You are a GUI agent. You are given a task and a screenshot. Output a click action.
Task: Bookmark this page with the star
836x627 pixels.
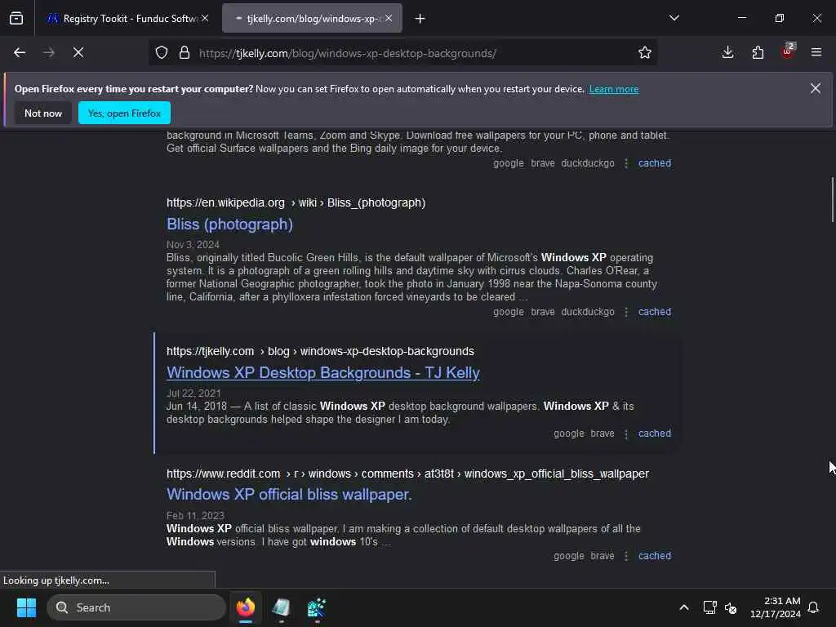pyautogui.click(x=645, y=53)
